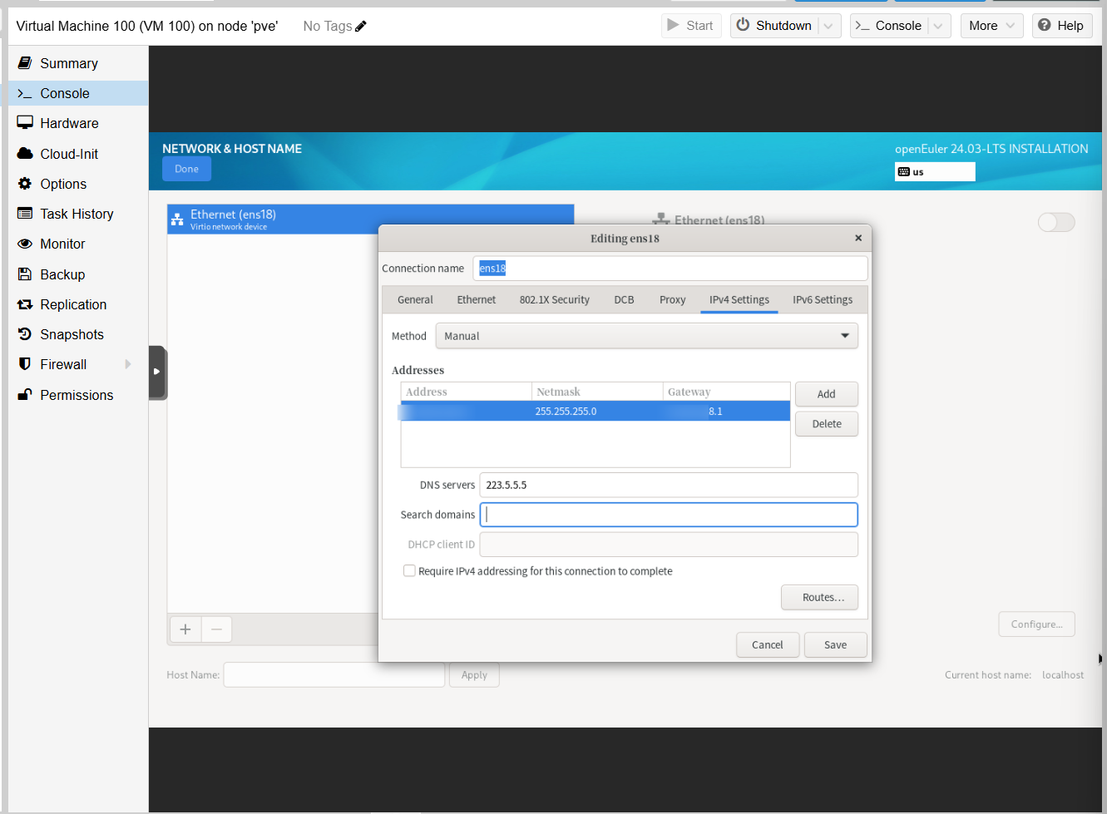Expand the Shutdown button dropdown arrow
Screen dimensions: 1107x814
828,26
